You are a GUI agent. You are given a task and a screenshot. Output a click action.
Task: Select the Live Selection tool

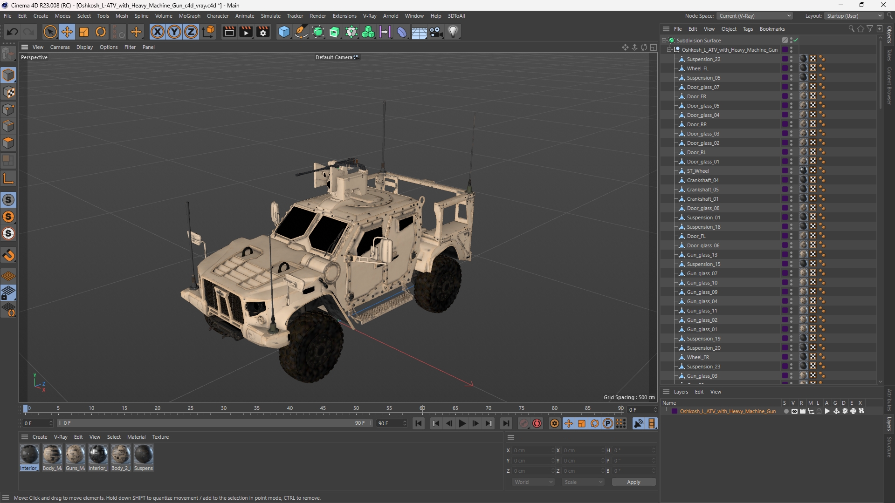(50, 32)
